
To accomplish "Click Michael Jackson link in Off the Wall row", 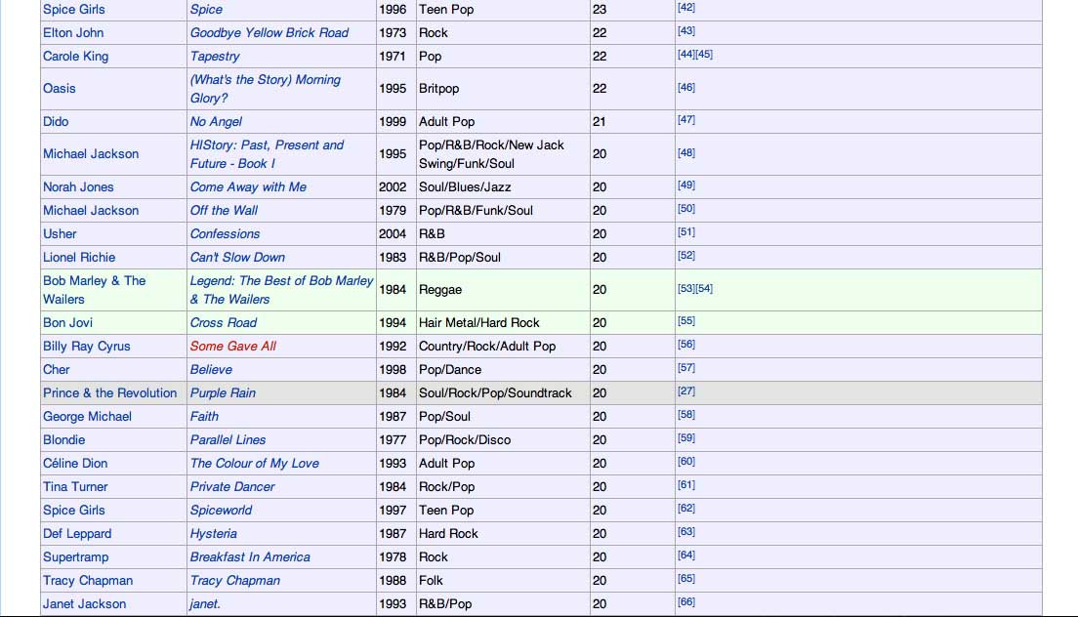I will tap(91, 210).
